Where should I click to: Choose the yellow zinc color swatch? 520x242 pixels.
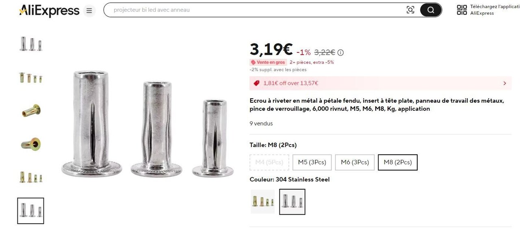tap(262, 202)
